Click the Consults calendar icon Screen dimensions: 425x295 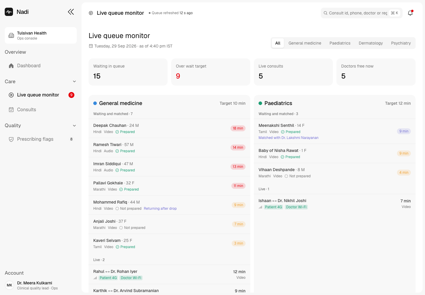coord(11,110)
